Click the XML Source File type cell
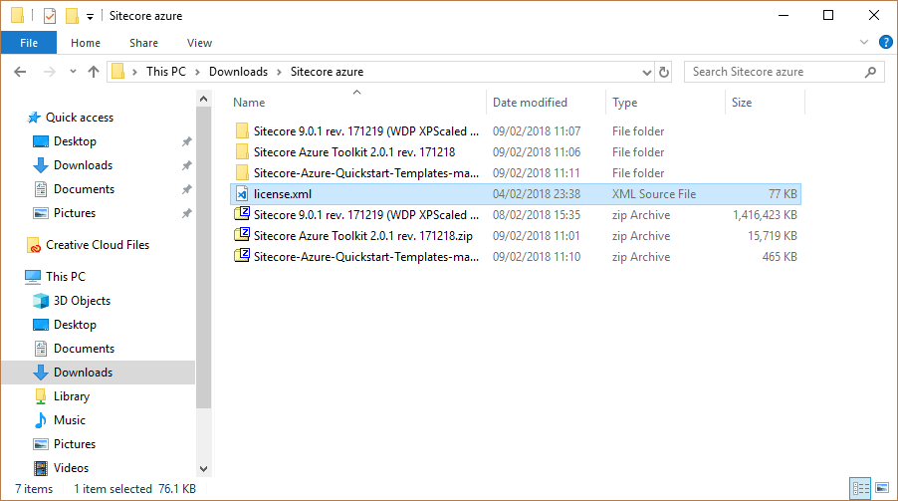This screenshot has height=501, width=898. coord(654,194)
